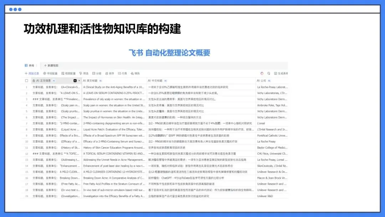The width and height of the screenshot is (385, 217).
Task: Select Chinese title cell '世界各地皮肤癌教育项目的历史'
Action: tap(201, 148)
